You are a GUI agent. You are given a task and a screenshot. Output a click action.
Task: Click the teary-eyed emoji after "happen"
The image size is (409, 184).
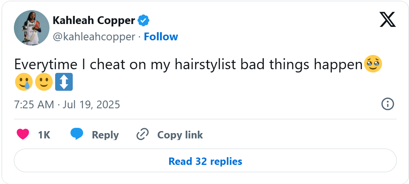[373, 65]
